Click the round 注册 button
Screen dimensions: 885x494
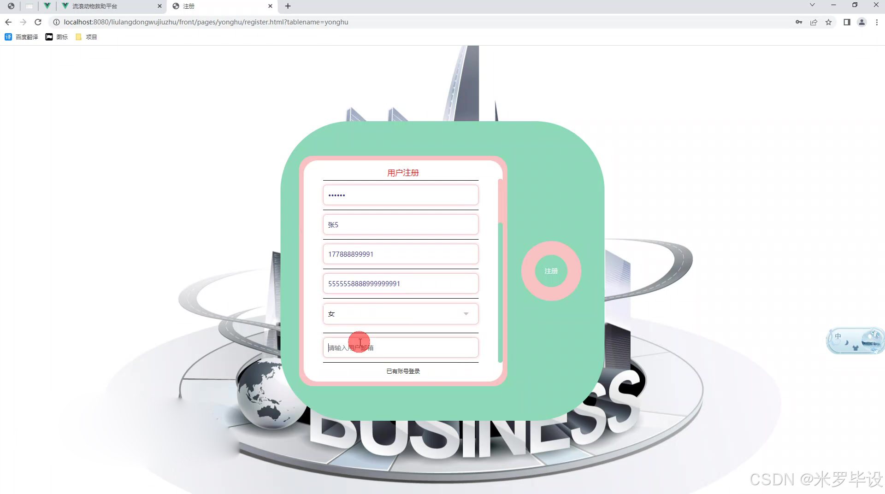pyautogui.click(x=551, y=271)
